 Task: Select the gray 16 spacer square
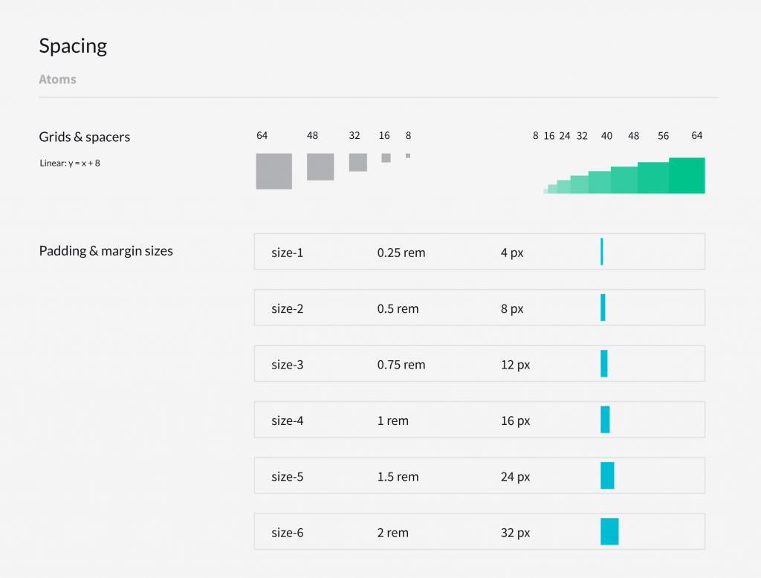tap(386, 158)
